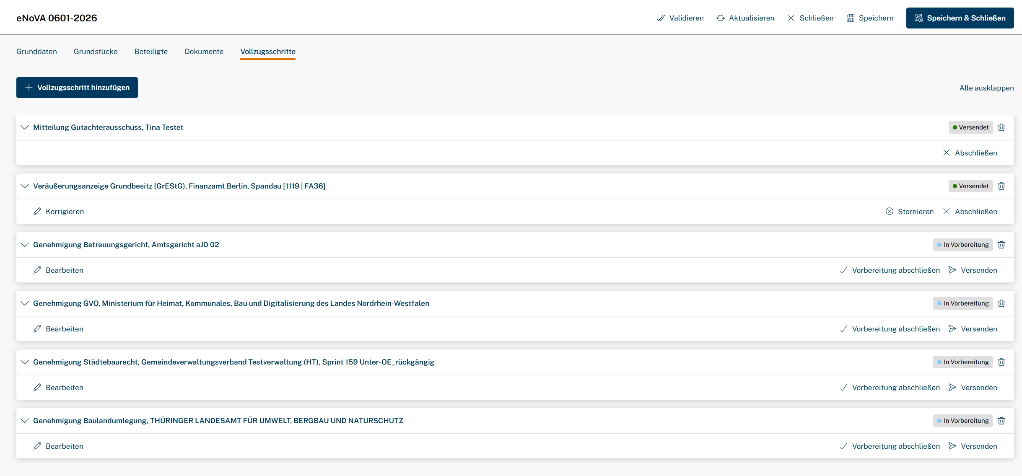The image size is (1022, 476).
Task: Click Vorbereitung abschließen for Baulandumlegung step
Action: pos(890,446)
